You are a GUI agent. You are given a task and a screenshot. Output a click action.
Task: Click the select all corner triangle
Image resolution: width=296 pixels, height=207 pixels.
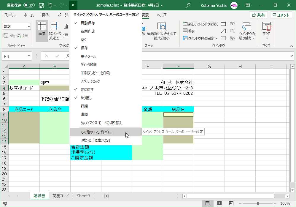click(x=6, y=66)
